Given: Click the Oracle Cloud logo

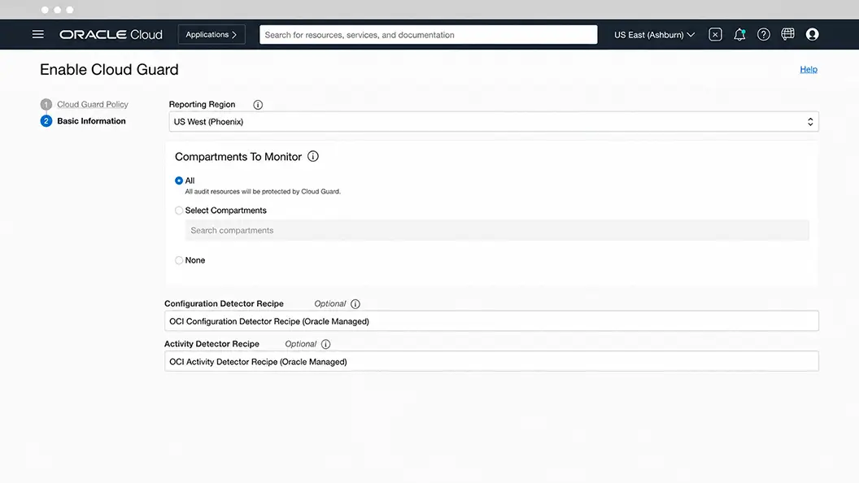Looking at the screenshot, I should pyautogui.click(x=111, y=34).
